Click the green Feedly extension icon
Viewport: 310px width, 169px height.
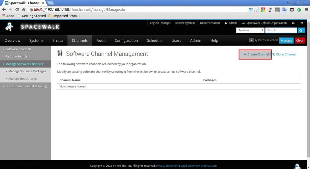tap(299, 10)
